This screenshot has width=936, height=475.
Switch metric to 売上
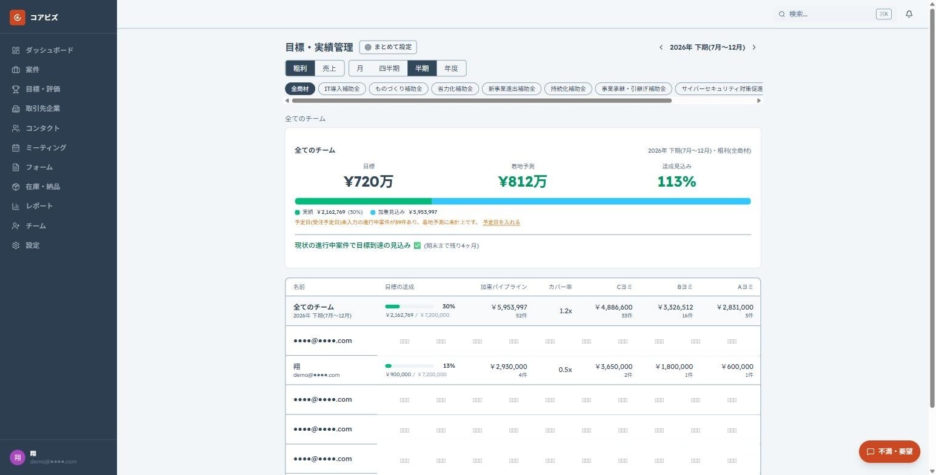point(329,68)
